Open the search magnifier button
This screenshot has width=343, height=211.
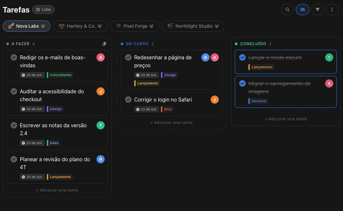click(x=287, y=9)
